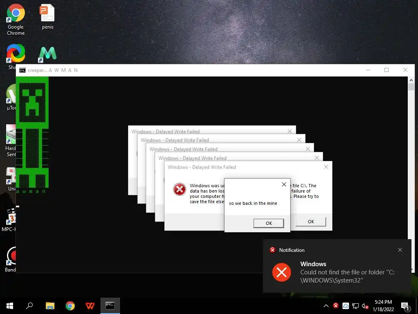Open the green M app desktop shortcut
418x314 pixels.
47,54
